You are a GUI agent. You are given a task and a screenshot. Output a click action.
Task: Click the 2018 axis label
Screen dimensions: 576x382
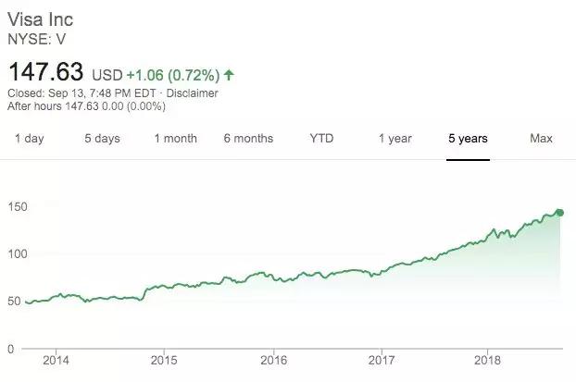(487, 360)
